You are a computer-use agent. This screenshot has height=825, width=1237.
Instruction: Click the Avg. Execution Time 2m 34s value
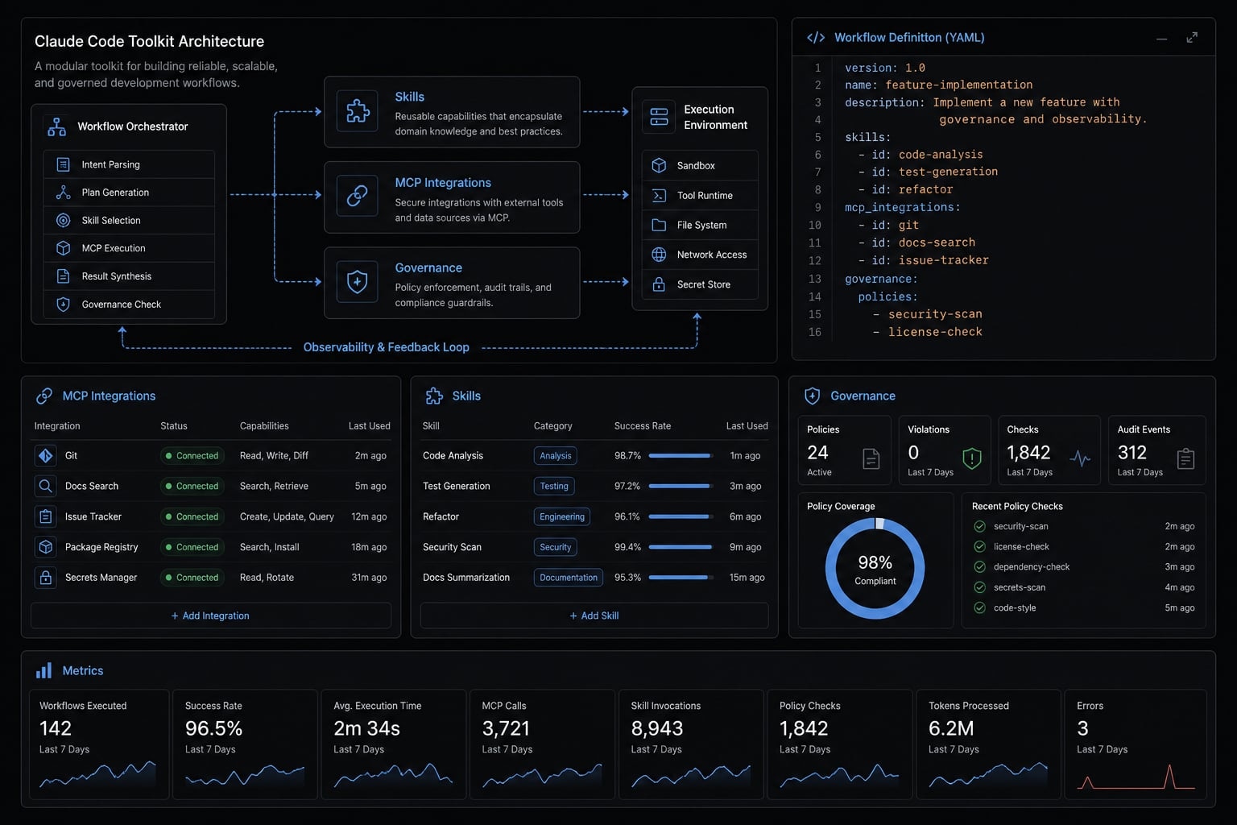[x=367, y=728]
